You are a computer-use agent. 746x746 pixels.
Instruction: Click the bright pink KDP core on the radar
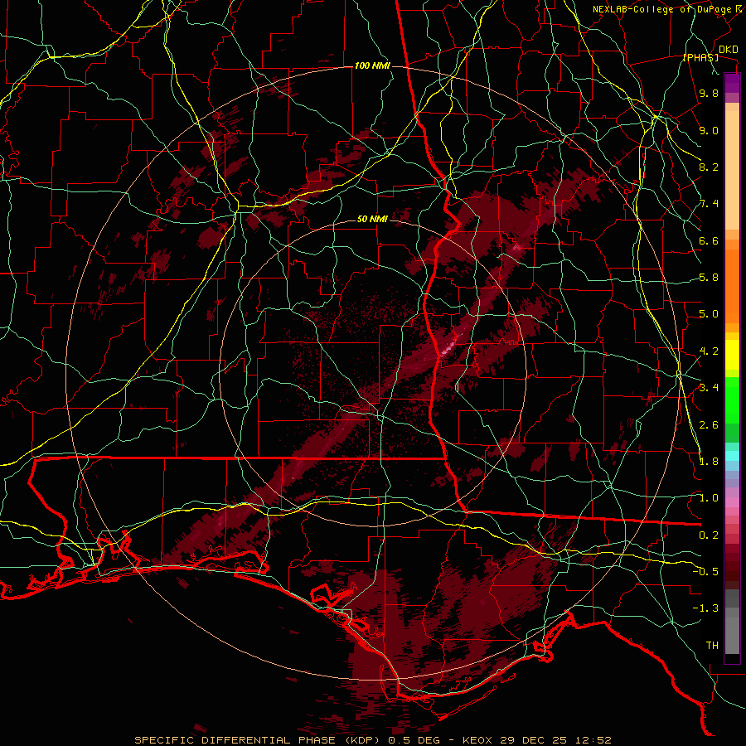click(448, 350)
